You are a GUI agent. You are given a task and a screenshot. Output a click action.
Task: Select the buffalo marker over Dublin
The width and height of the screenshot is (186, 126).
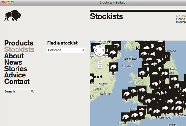click(x=113, y=68)
